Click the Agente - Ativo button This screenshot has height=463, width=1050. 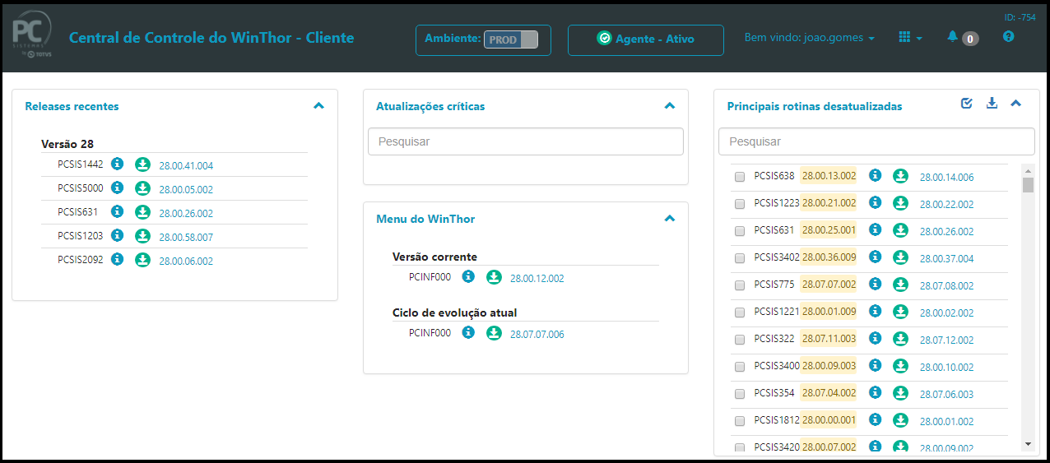(646, 39)
